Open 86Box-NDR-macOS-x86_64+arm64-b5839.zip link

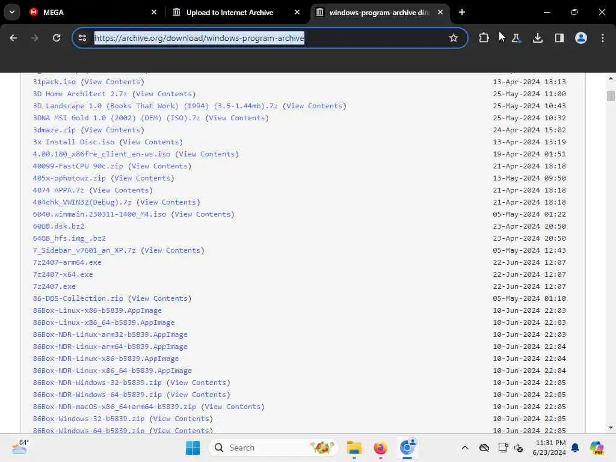[114, 407]
